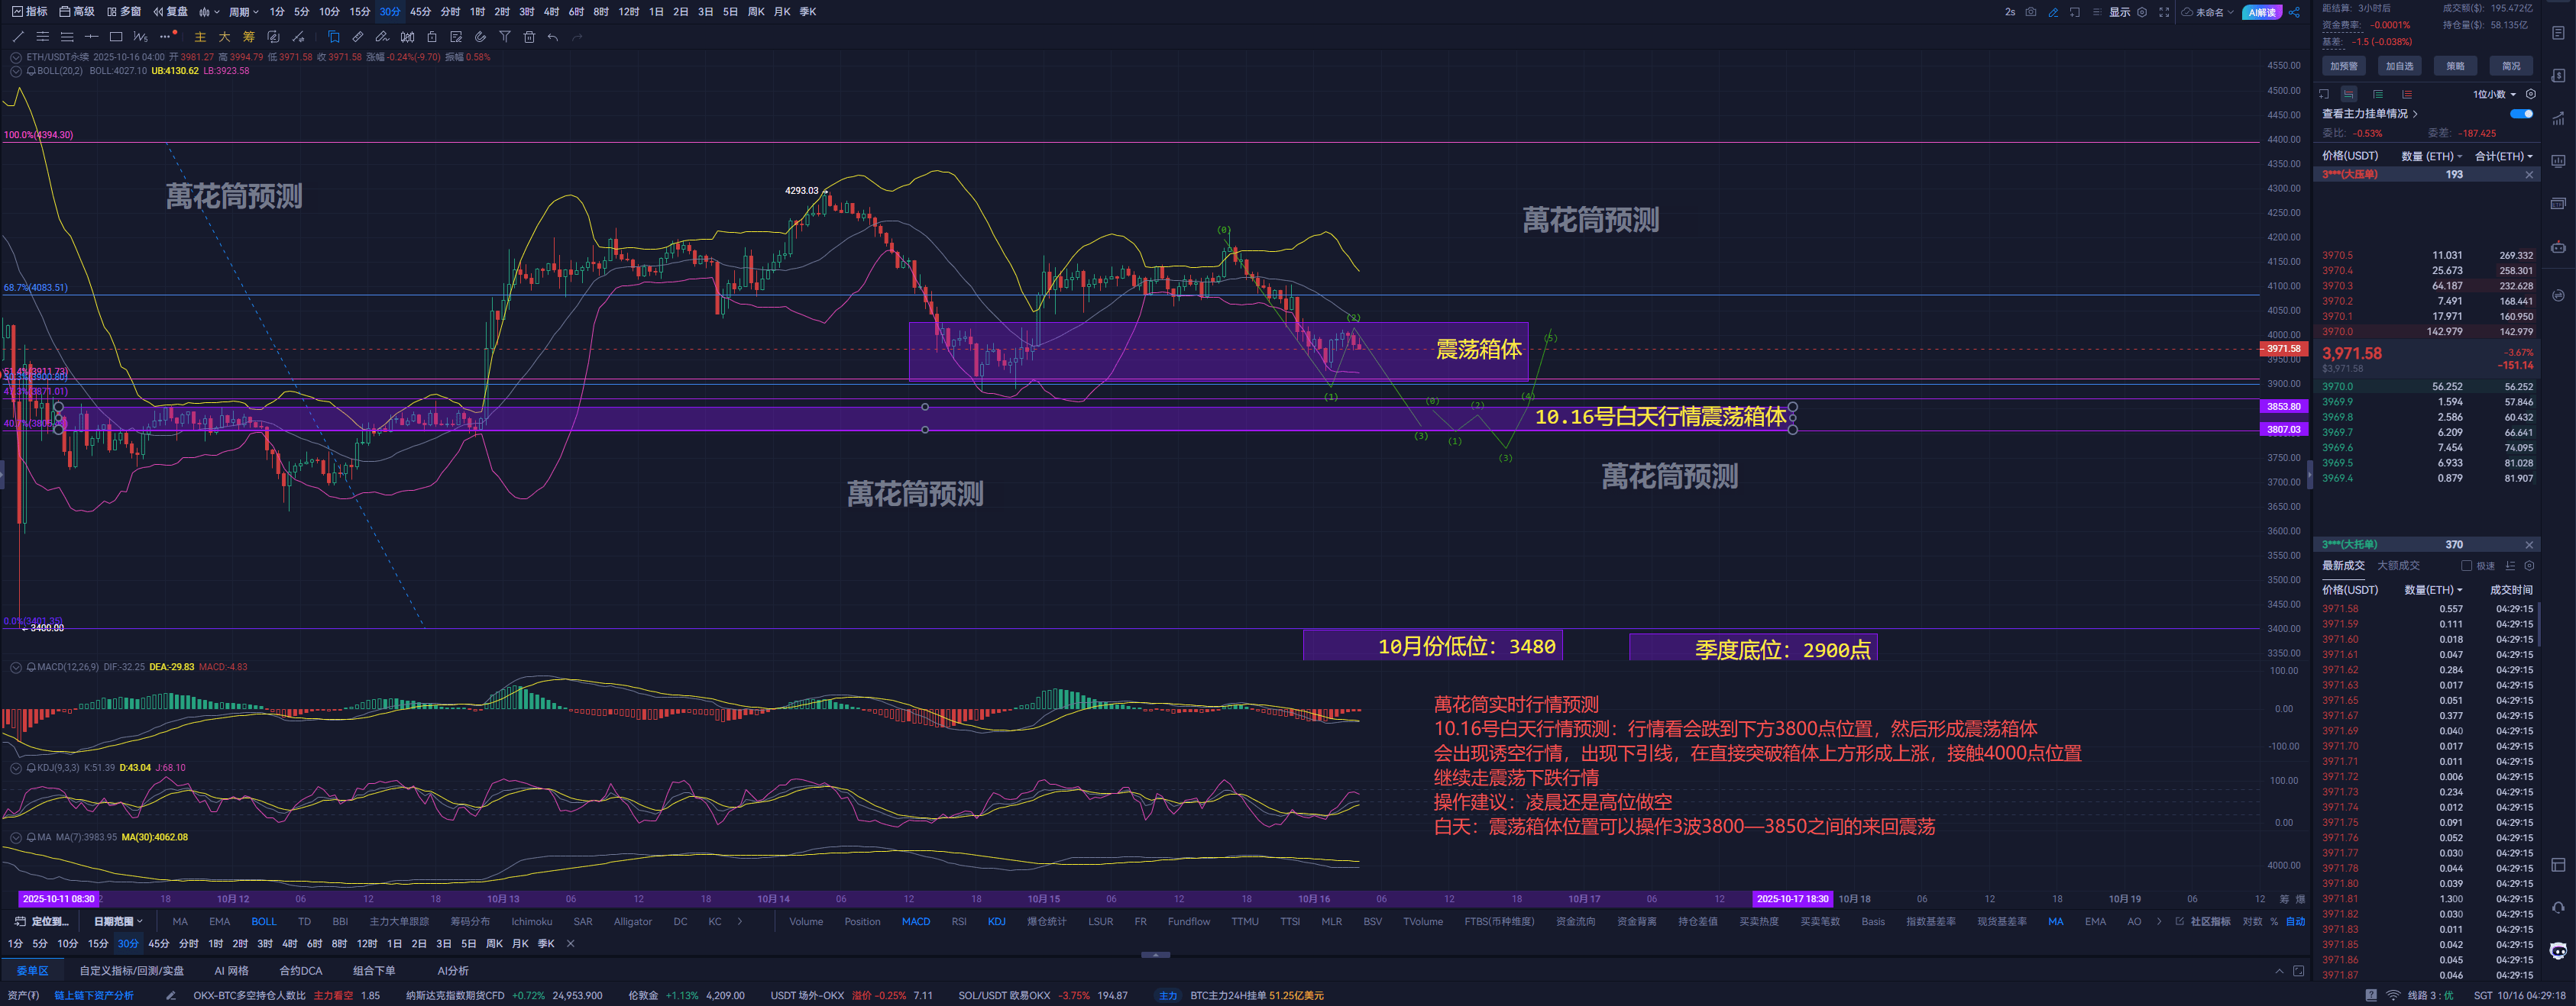The width and height of the screenshot is (2576, 1006).
Task: Open the 1位小数 precision dropdown
Action: (2494, 94)
